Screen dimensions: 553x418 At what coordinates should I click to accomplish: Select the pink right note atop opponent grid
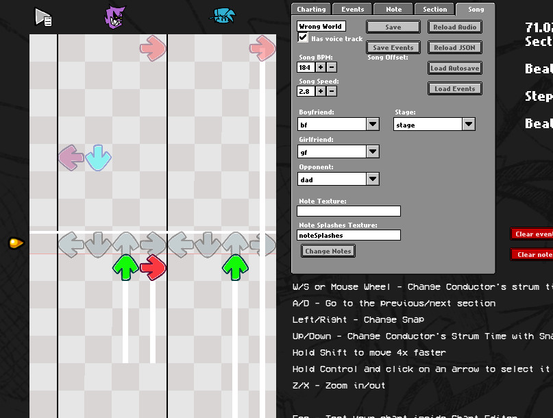pos(153,48)
